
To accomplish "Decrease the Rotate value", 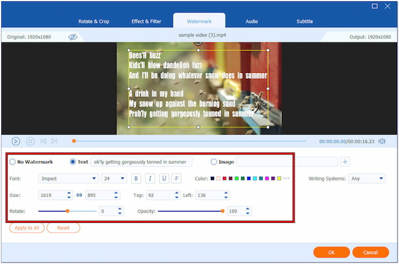I will 120,213.
